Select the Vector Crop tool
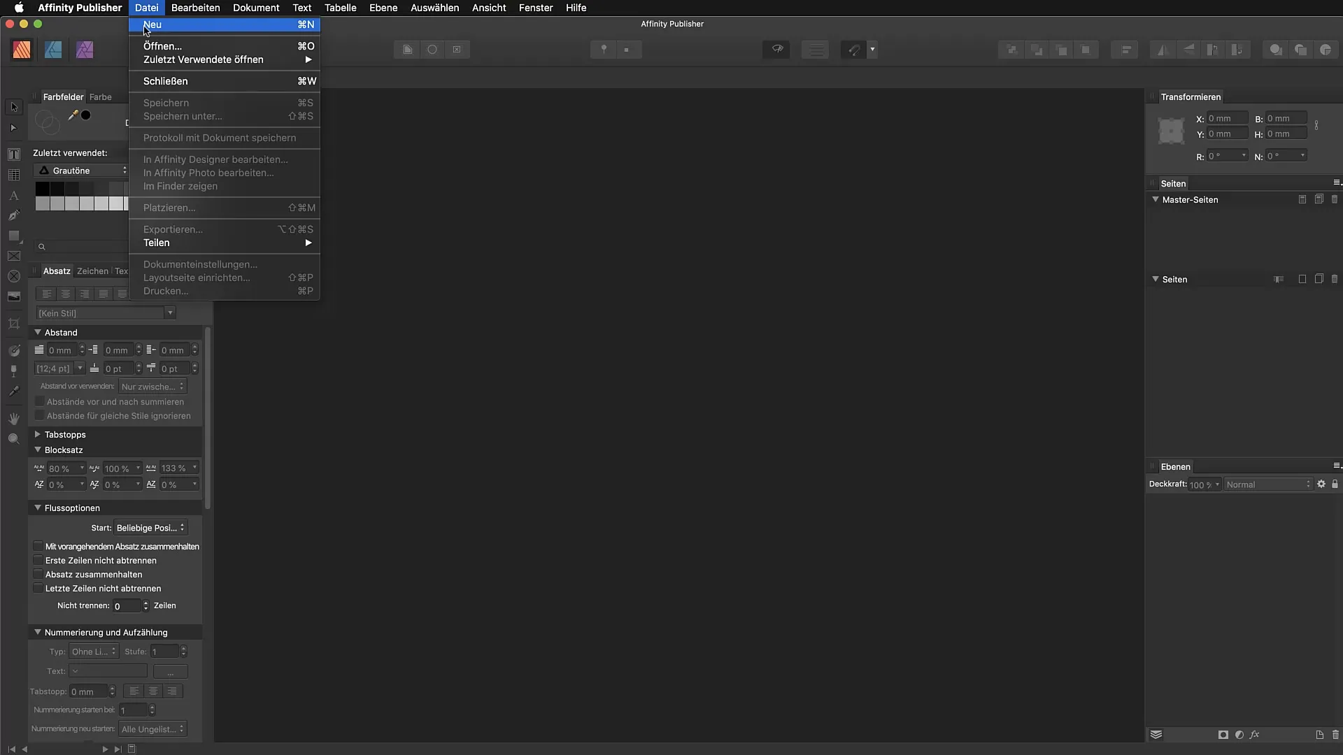The image size is (1343, 755). (14, 324)
